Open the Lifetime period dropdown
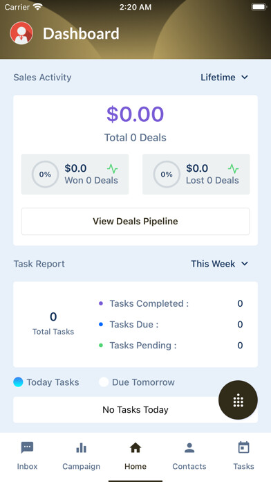 tap(225, 77)
